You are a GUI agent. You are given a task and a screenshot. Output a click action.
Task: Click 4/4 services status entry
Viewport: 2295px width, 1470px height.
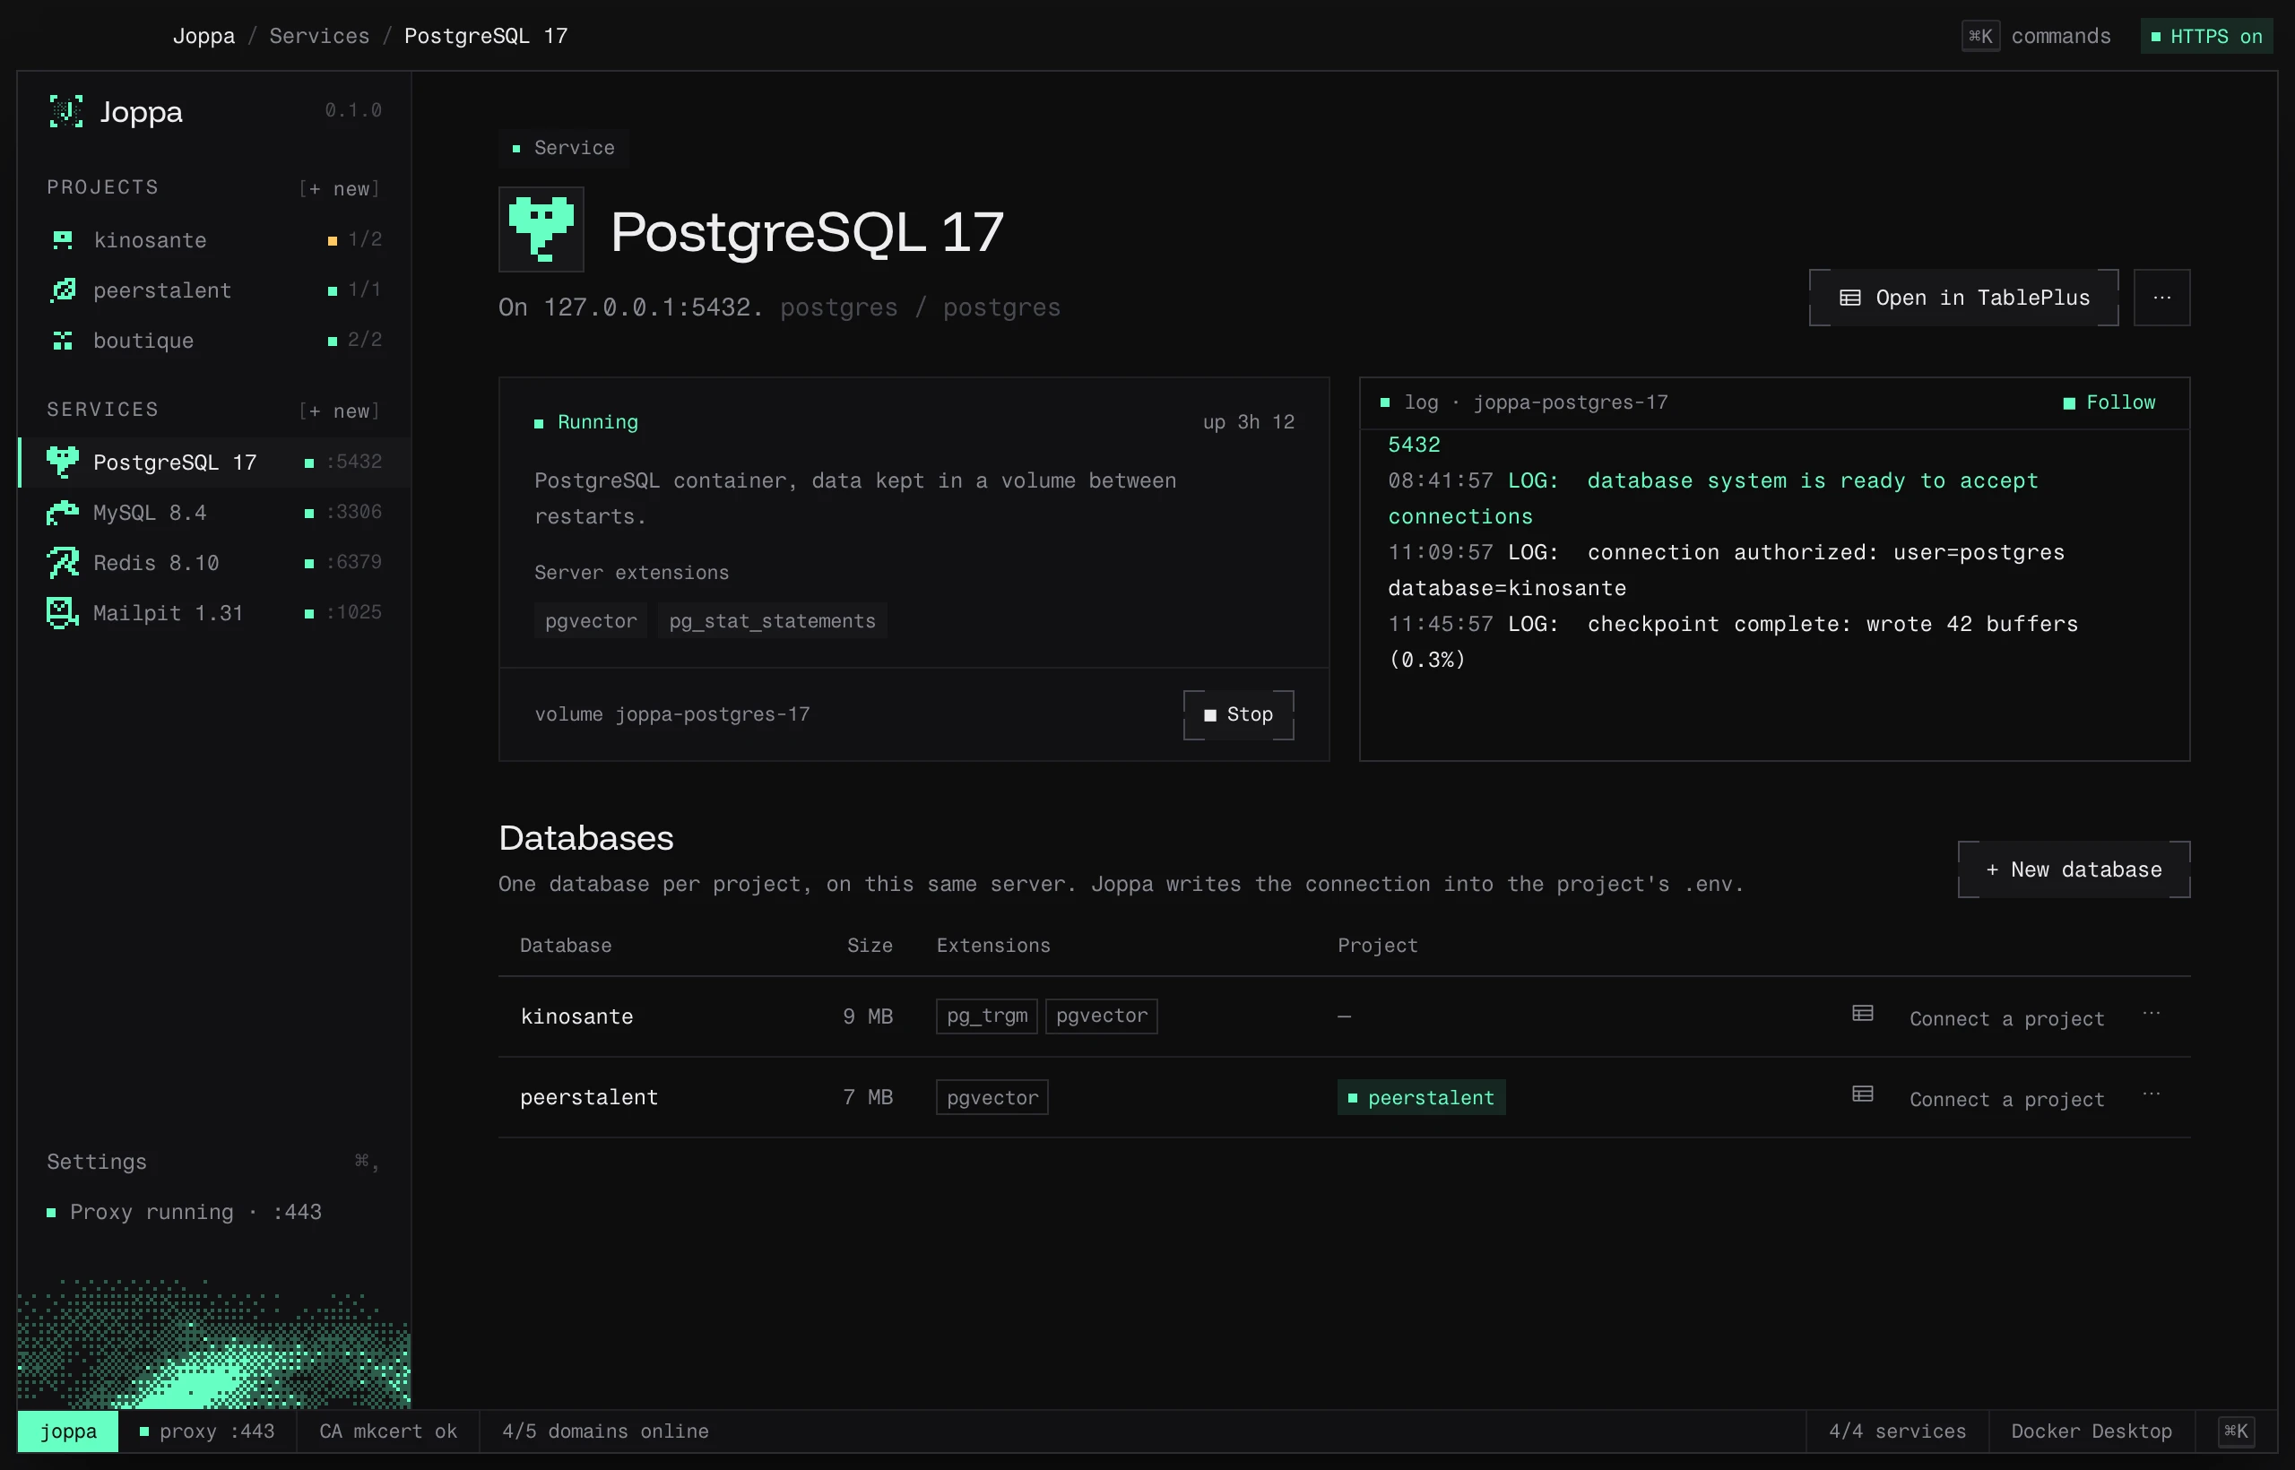[x=1897, y=1431]
